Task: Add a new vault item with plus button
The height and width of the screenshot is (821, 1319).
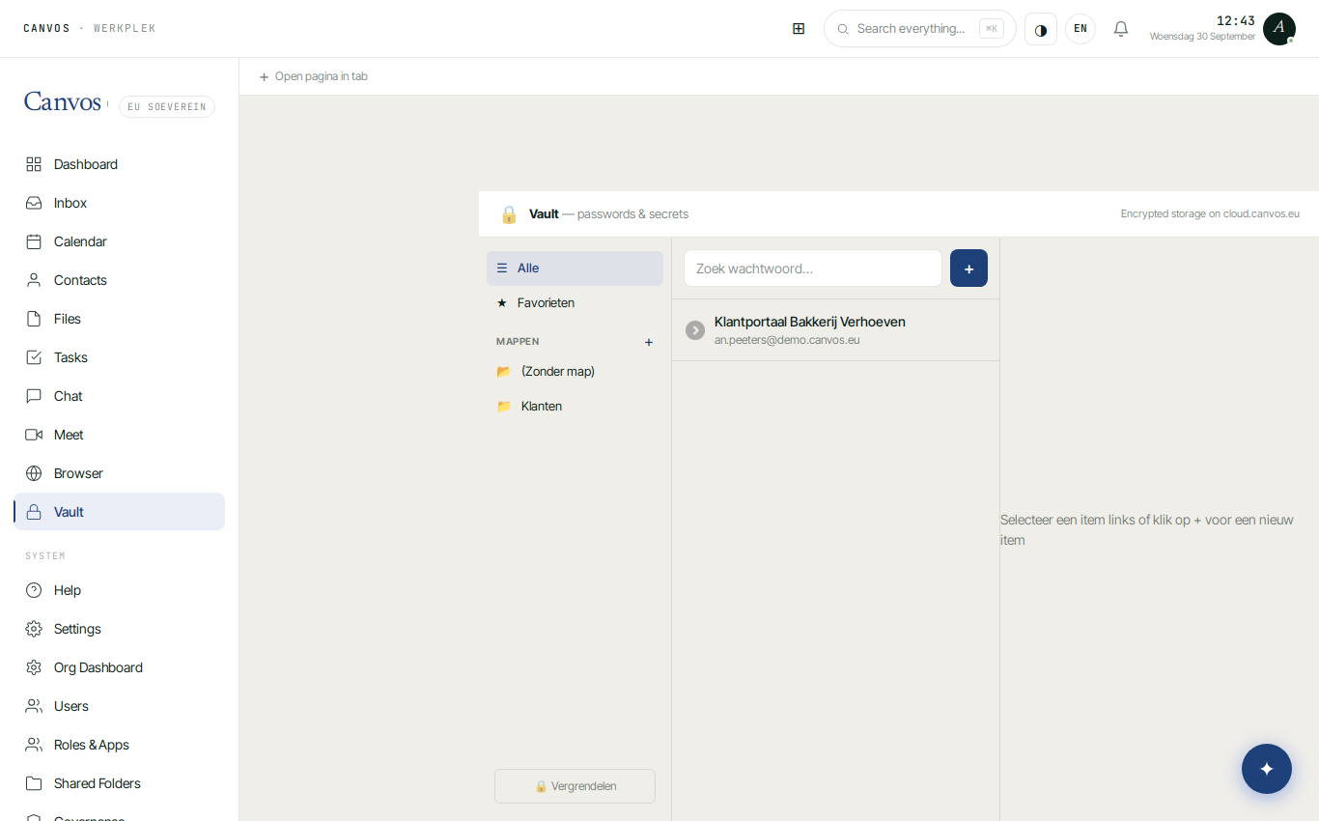Action: (x=968, y=269)
